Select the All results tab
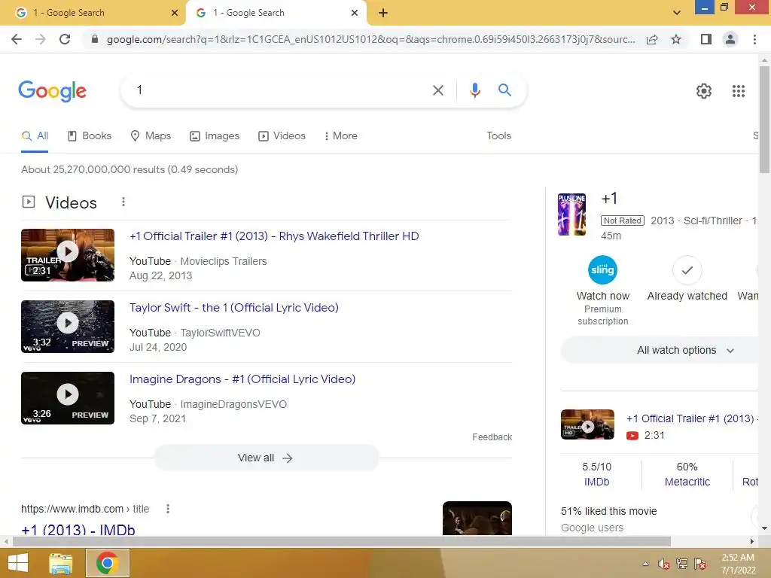Screen dimensions: 771x578 (x=35, y=136)
